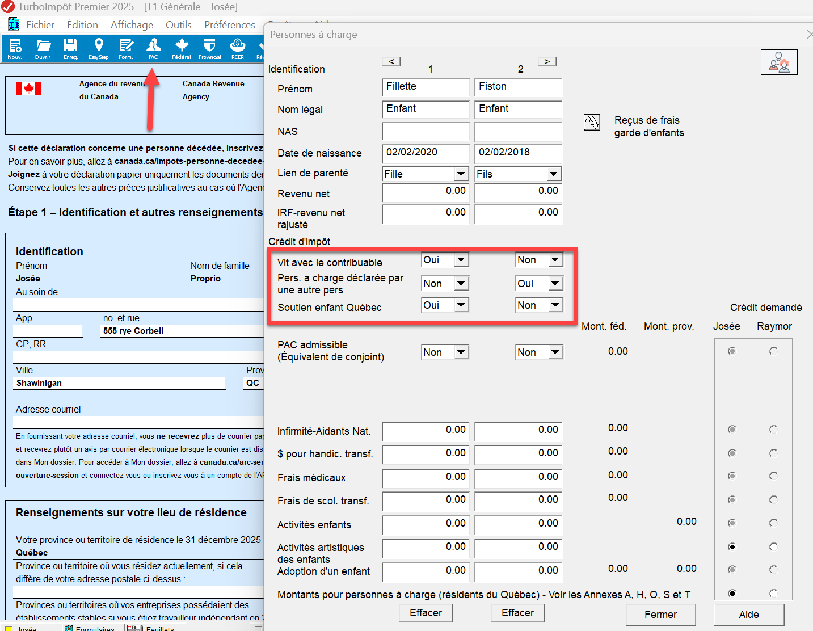Click the Fédéral maple leaf icon

[x=182, y=48]
